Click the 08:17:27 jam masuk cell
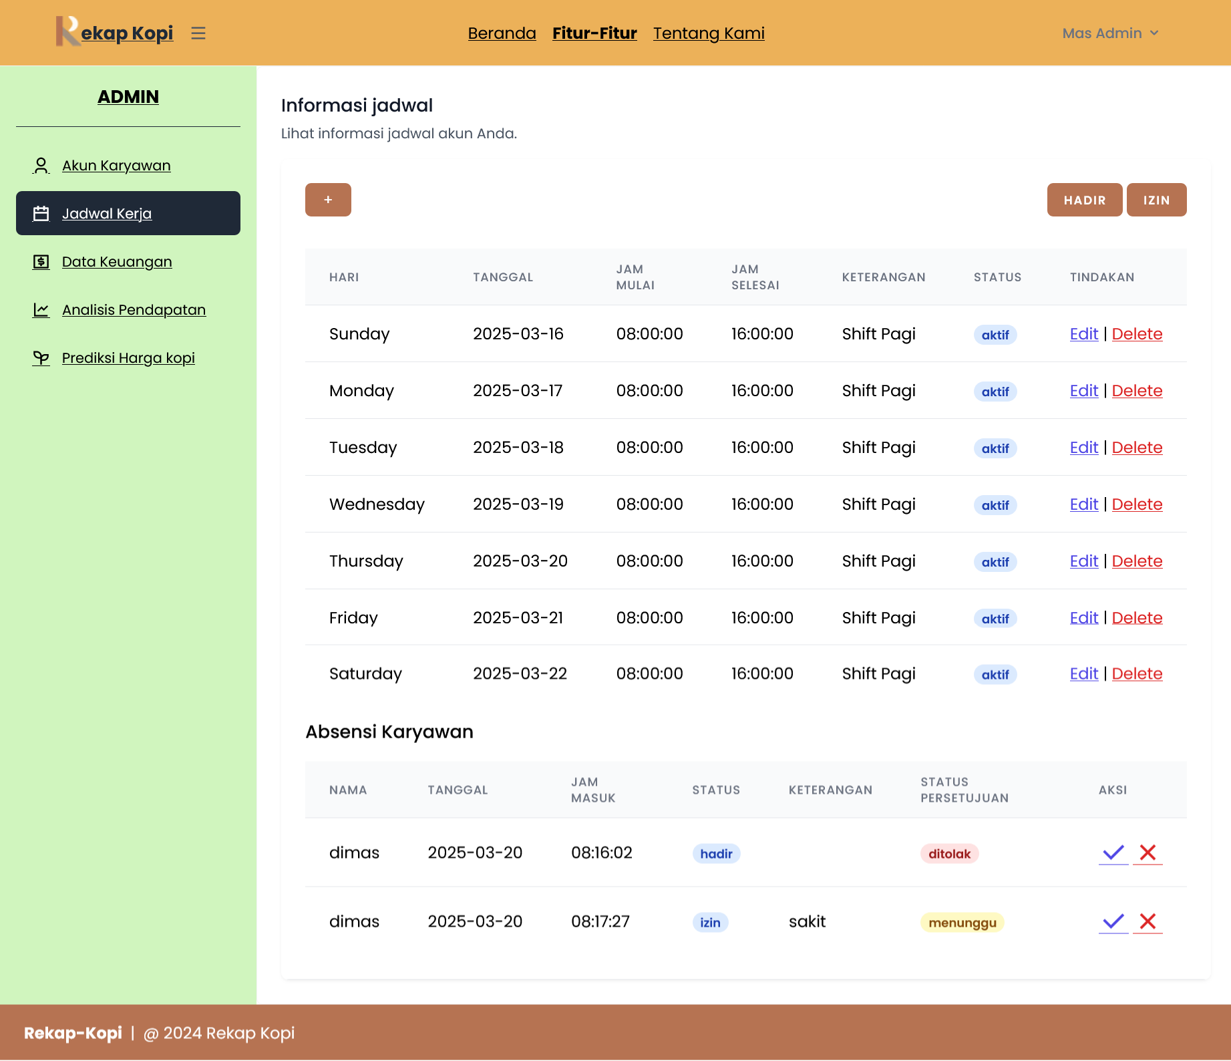 coord(600,921)
